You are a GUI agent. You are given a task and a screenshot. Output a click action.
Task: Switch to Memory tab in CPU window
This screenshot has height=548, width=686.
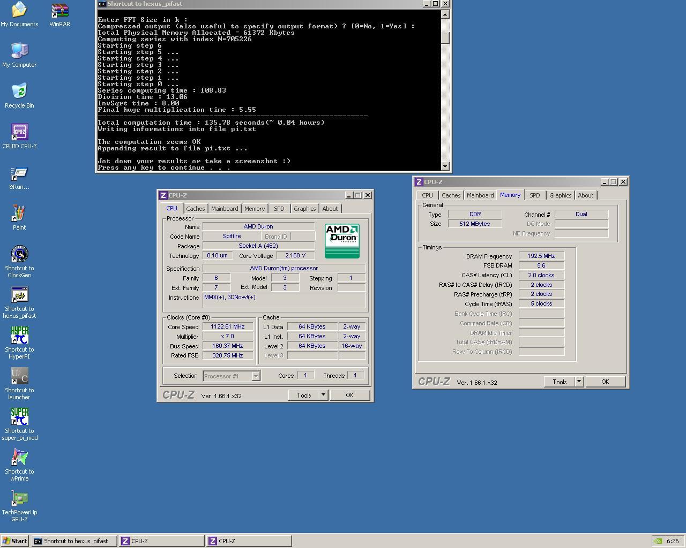tap(255, 209)
